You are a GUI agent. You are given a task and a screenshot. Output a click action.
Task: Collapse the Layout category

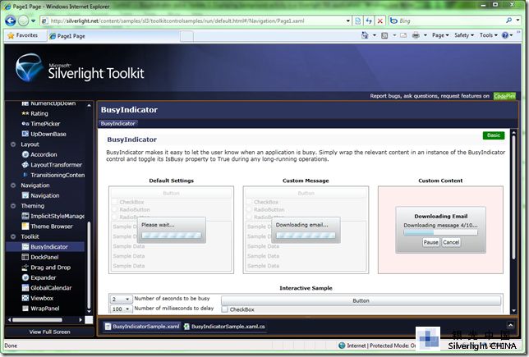(13, 144)
